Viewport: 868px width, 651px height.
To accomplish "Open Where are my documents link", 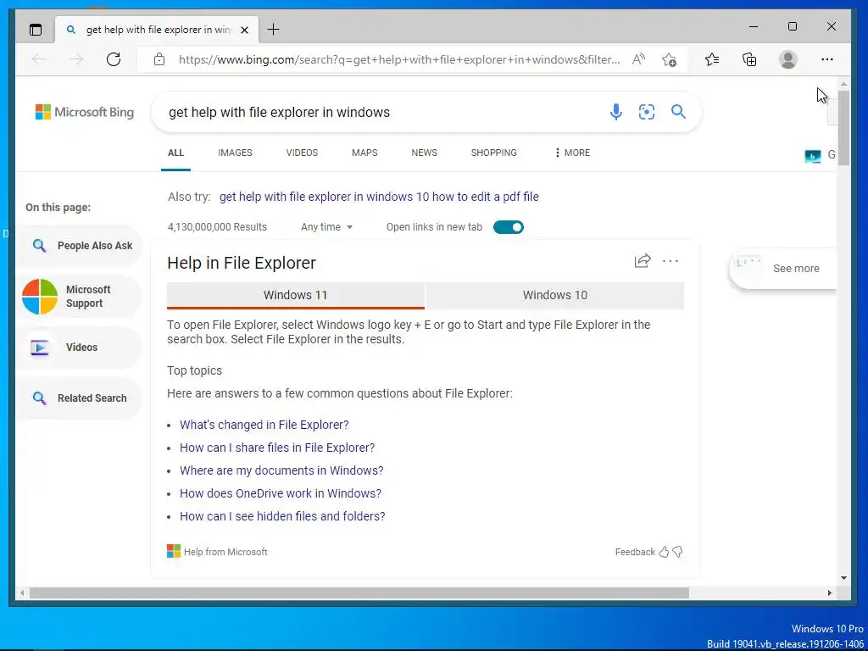I will click(281, 470).
